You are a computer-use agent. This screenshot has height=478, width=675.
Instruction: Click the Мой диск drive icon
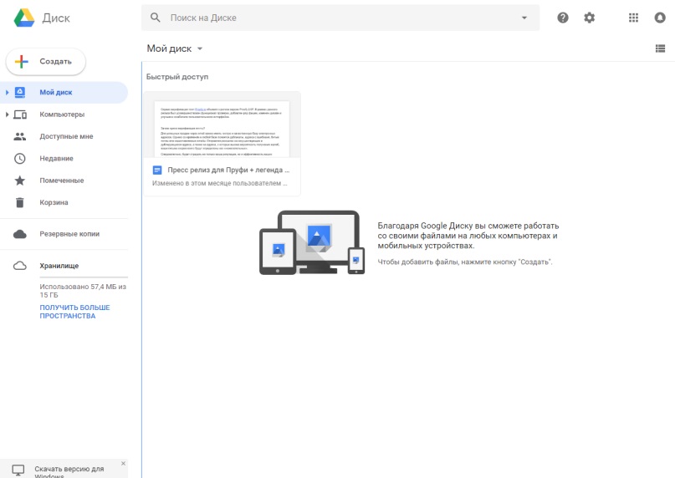coord(20,92)
